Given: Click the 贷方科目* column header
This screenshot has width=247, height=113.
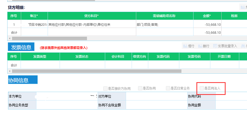Looking at the screenshot, I should tap(92, 16).
